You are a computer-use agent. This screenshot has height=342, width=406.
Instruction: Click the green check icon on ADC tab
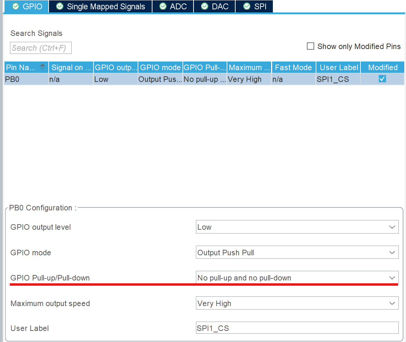[x=163, y=6]
